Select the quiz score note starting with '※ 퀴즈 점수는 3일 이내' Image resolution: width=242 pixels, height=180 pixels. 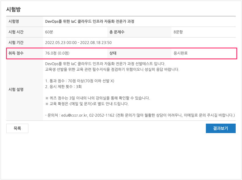click(98, 98)
